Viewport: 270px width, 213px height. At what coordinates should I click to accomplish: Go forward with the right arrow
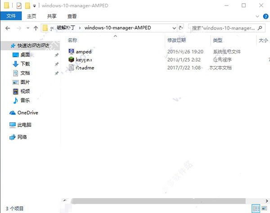(x=19, y=28)
